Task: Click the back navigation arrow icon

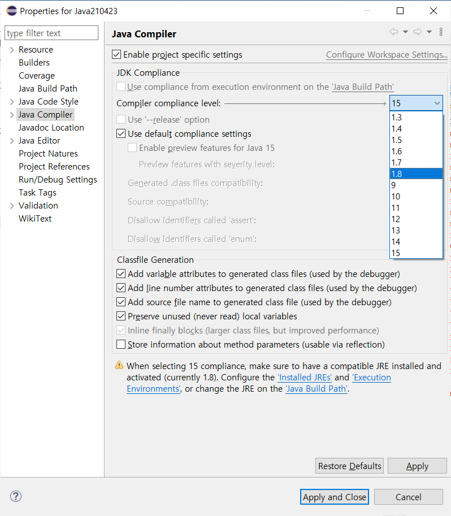Action: [394, 32]
